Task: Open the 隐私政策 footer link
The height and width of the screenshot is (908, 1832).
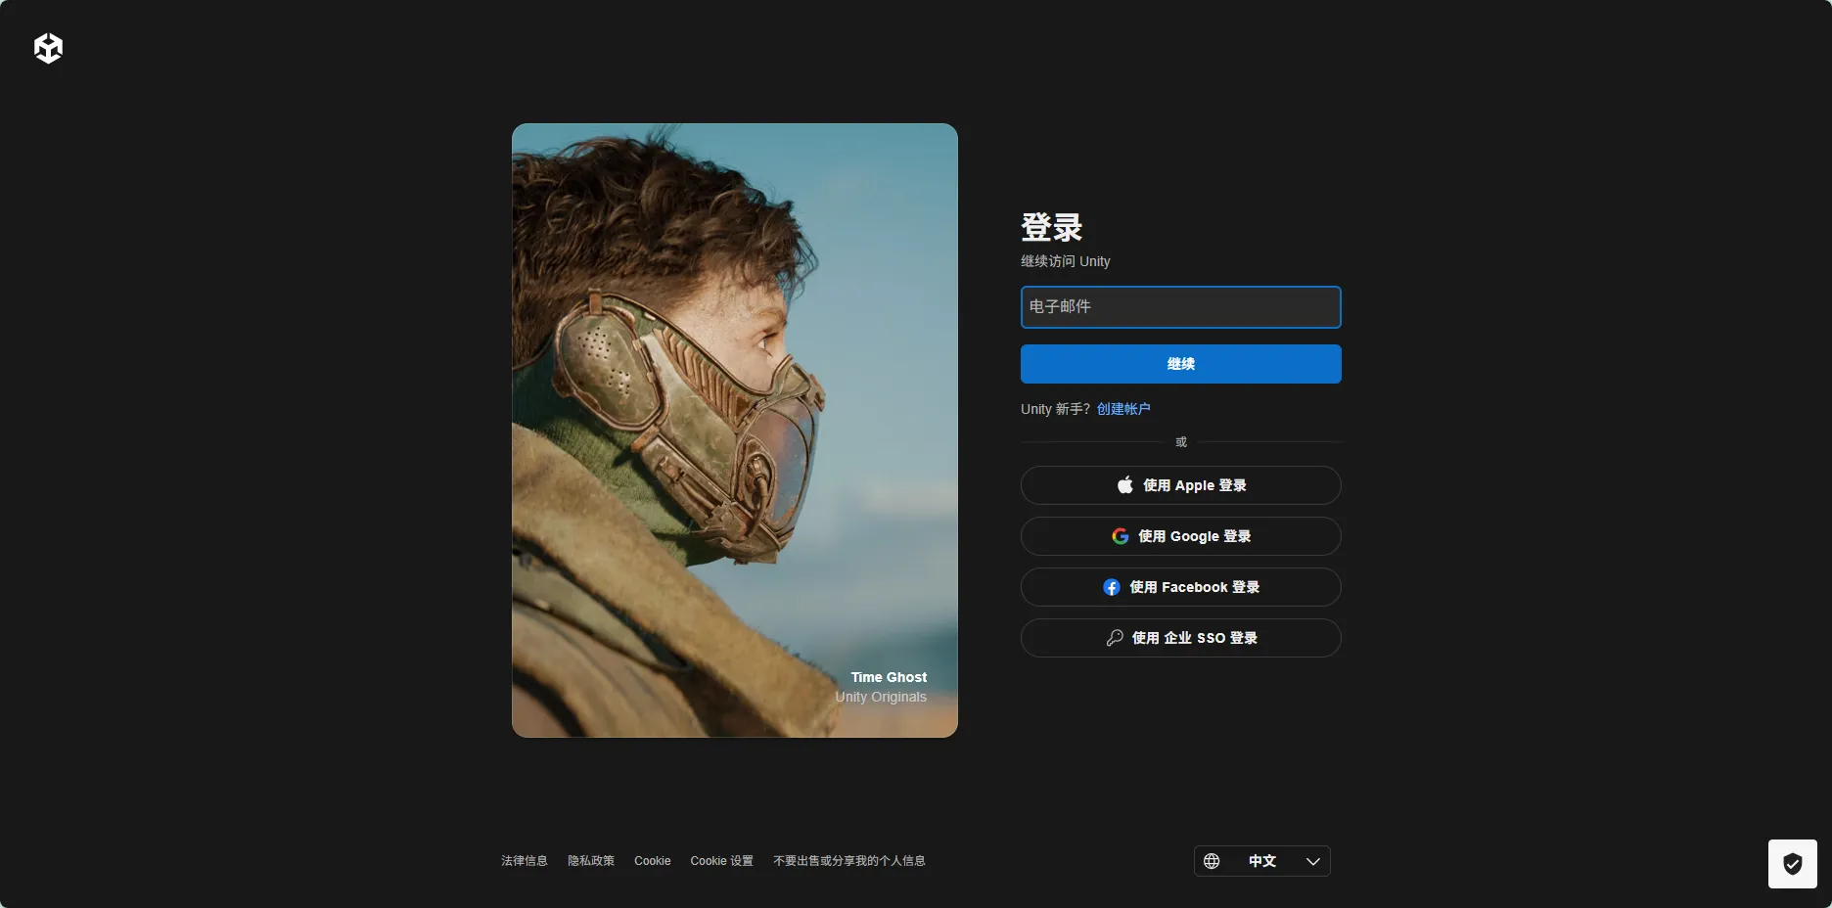Action: [591, 861]
